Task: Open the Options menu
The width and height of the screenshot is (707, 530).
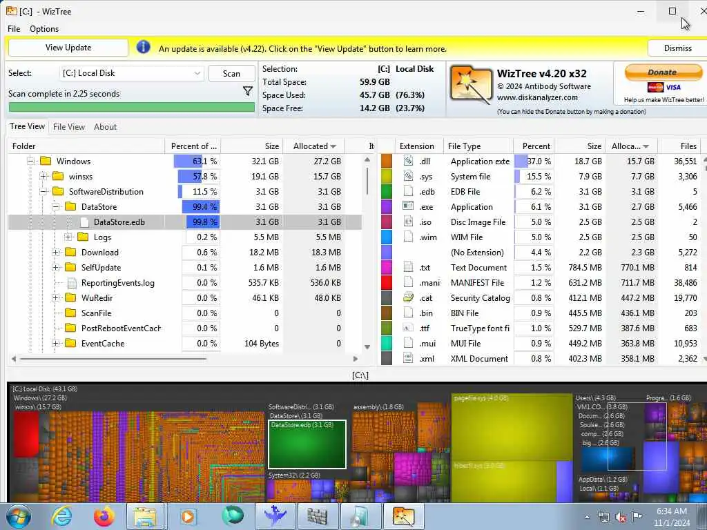Action: coord(44,29)
